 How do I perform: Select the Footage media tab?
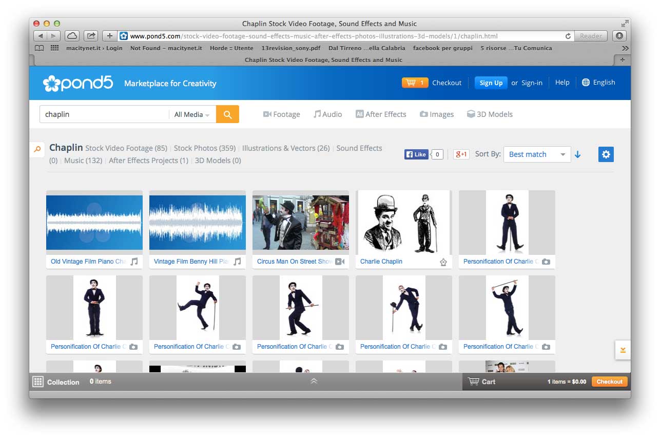[282, 114]
